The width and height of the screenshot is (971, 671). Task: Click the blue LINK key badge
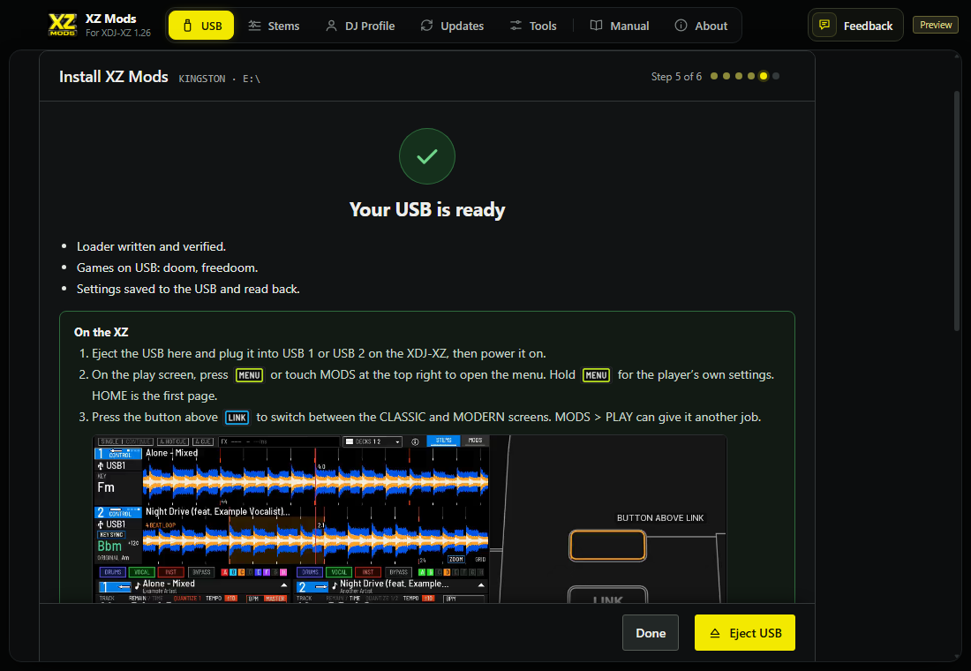tap(237, 418)
